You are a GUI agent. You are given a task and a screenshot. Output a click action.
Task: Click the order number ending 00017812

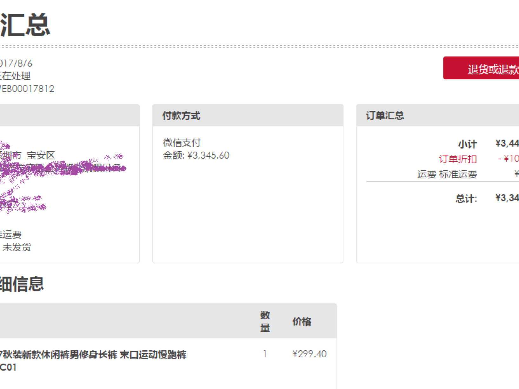click(x=27, y=89)
